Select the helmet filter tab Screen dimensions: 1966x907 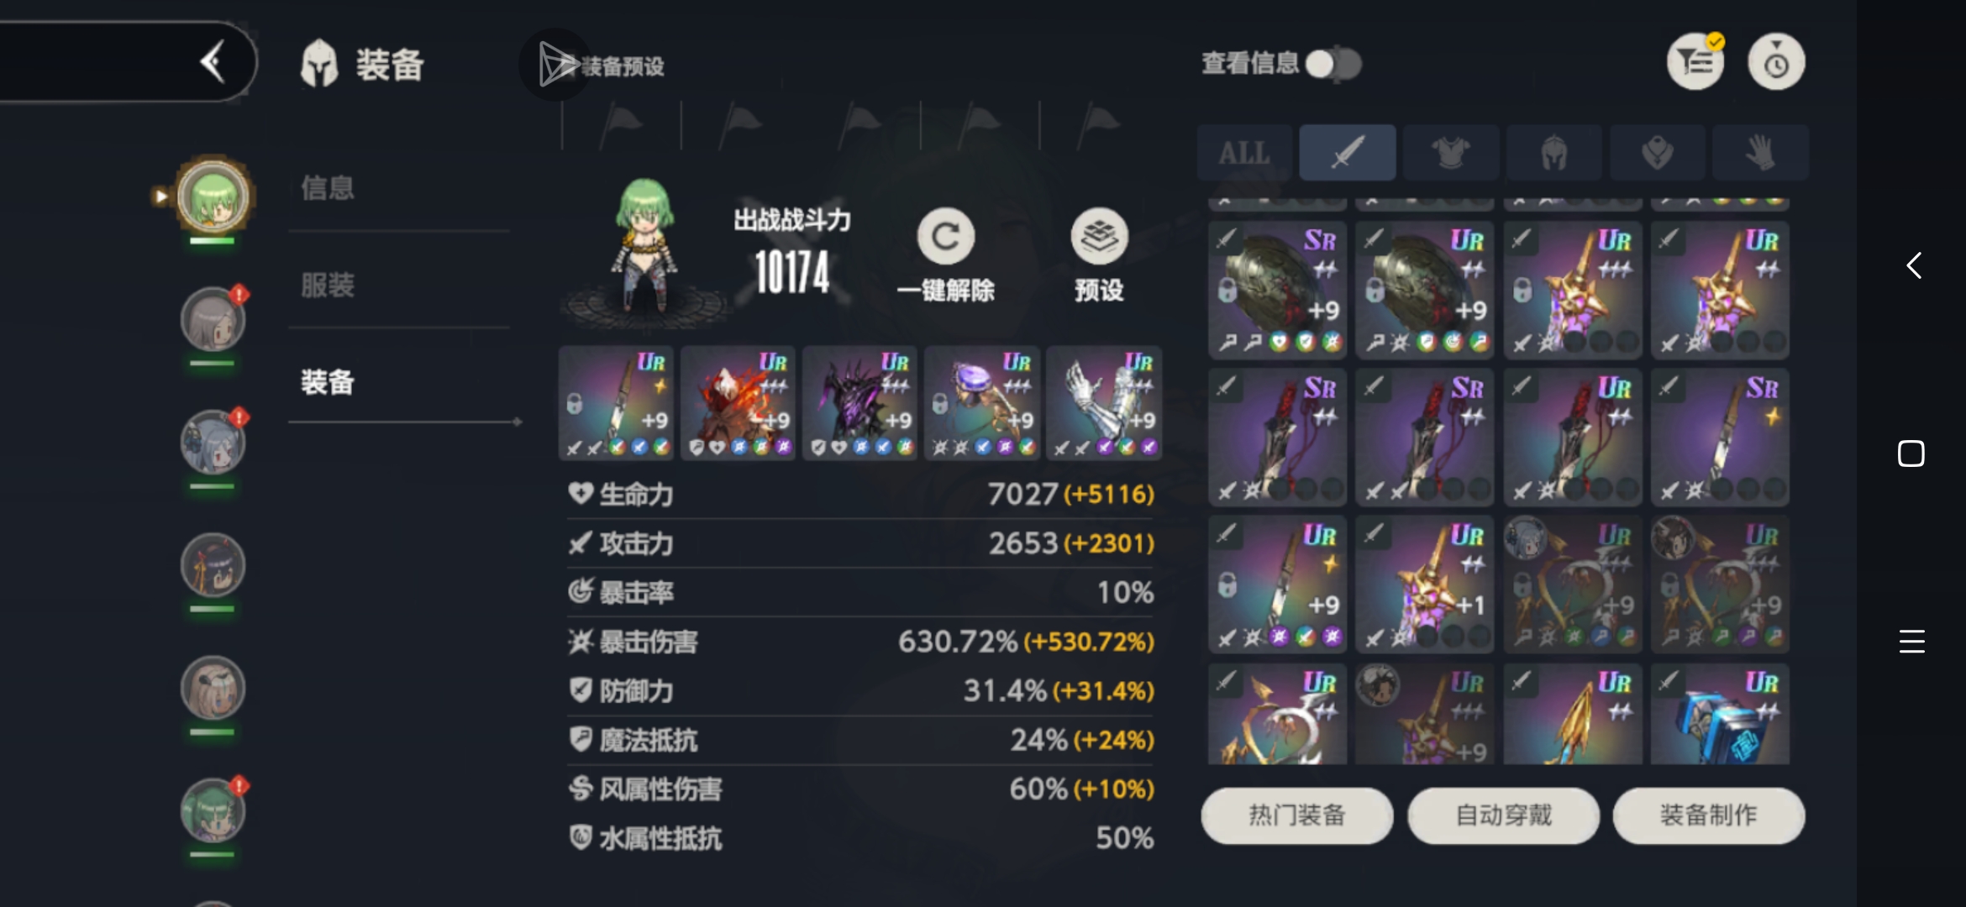coord(1553,153)
